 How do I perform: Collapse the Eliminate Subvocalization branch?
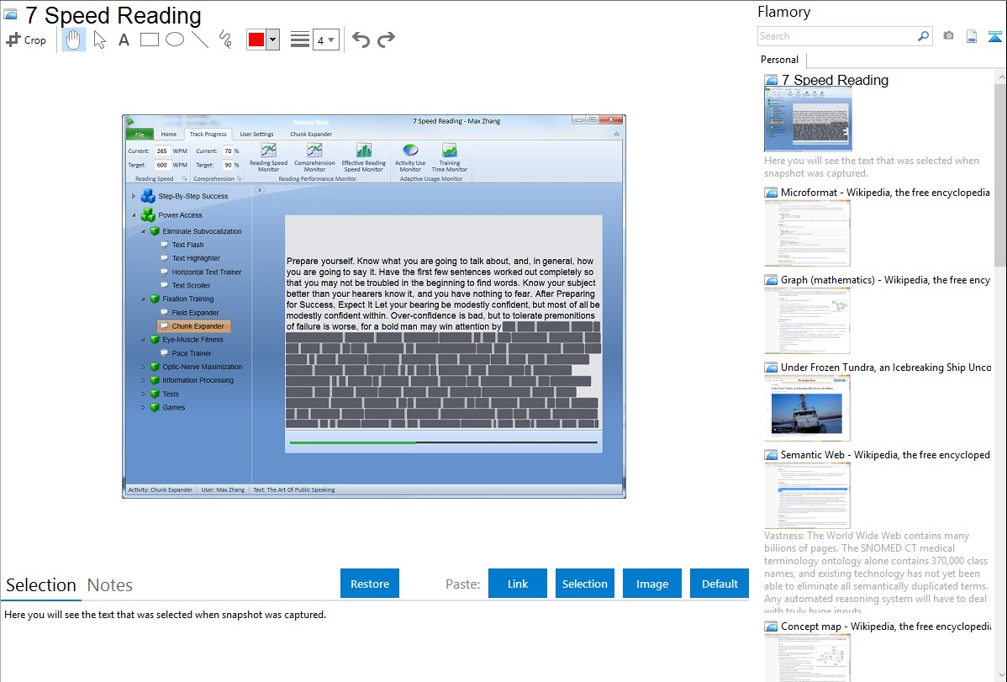tap(143, 231)
